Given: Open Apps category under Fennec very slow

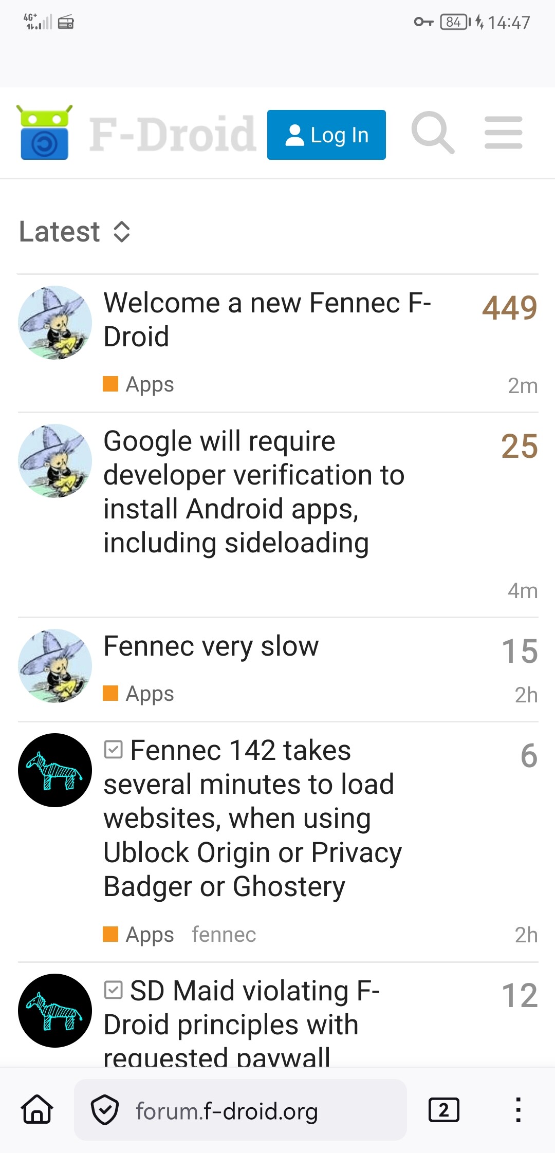Looking at the screenshot, I should (x=150, y=694).
